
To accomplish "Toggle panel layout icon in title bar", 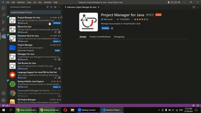I will [x=172, y=2].
